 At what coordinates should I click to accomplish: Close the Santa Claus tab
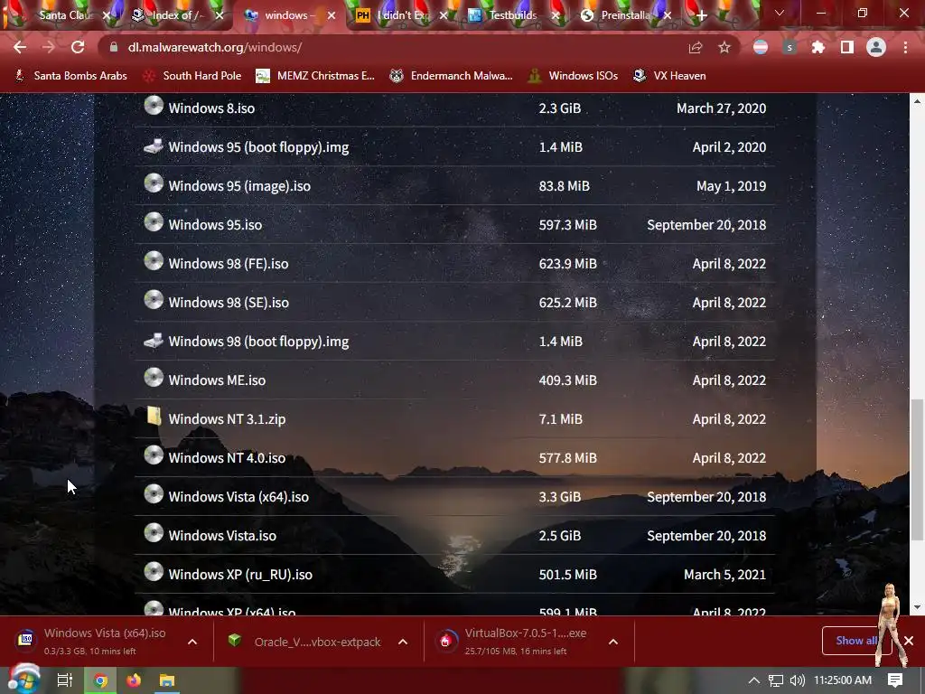pos(107,15)
